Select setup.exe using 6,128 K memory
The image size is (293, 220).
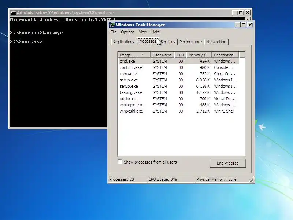tap(179, 86)
